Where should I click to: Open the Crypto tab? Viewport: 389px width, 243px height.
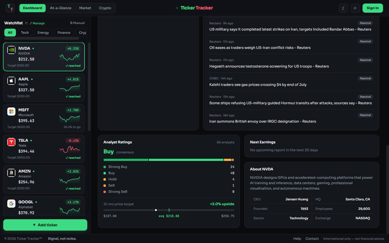pyautogui.click(x=105, y=8)
